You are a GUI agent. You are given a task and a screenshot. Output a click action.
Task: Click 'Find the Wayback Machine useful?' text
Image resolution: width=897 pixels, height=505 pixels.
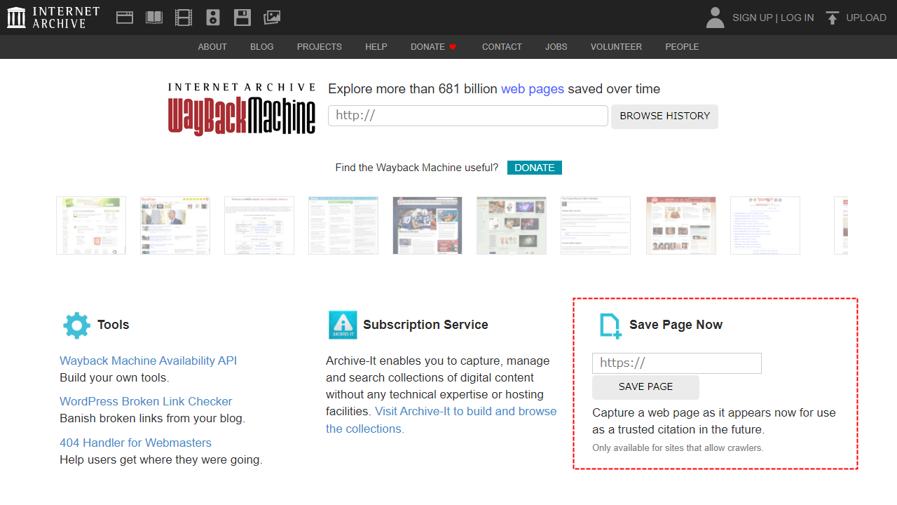tap(417, 168)
